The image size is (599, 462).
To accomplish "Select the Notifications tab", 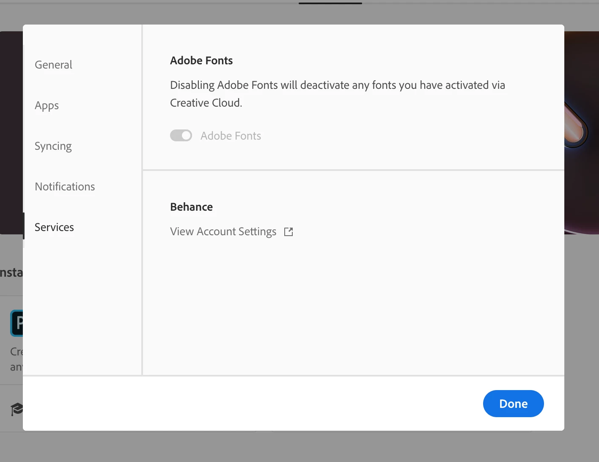I will 65,187.
